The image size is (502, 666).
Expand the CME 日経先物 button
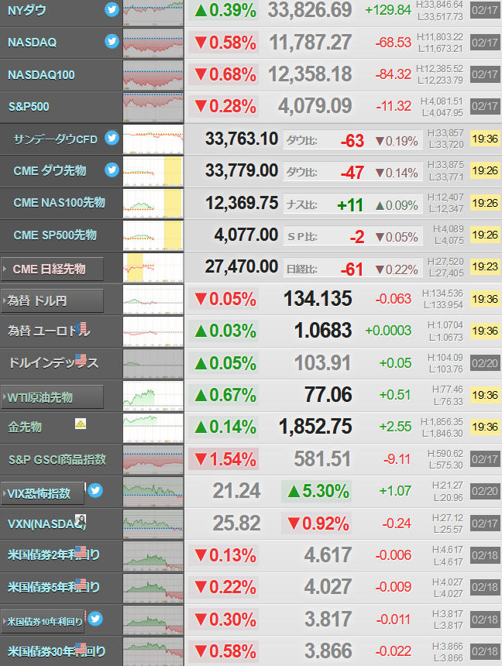coord(52,269)
